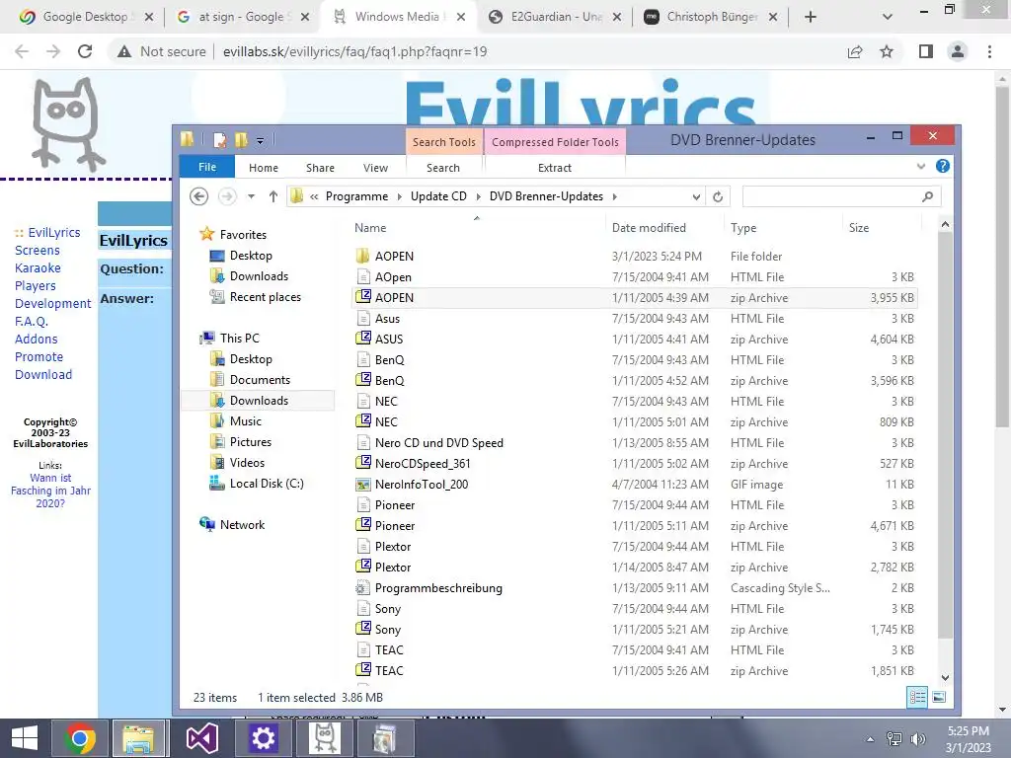Switch to the large icons view layout icon
1011x758 pixels.
[939, 697]
